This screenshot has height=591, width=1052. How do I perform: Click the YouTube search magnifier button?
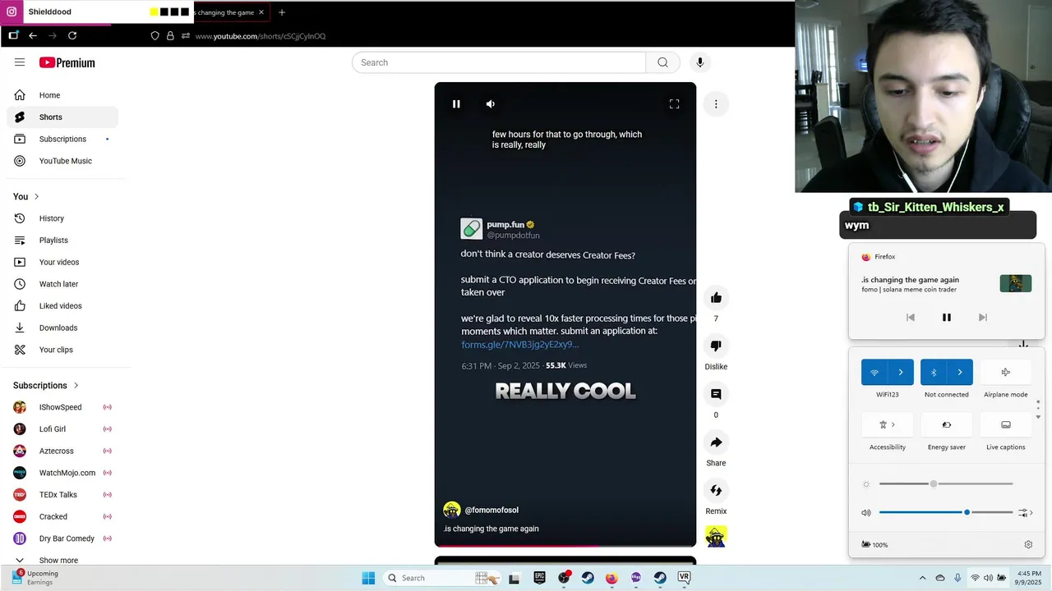coord(662,62)
